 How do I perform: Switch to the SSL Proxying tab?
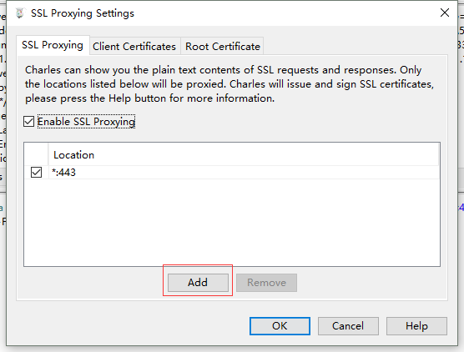click(53, 45)
